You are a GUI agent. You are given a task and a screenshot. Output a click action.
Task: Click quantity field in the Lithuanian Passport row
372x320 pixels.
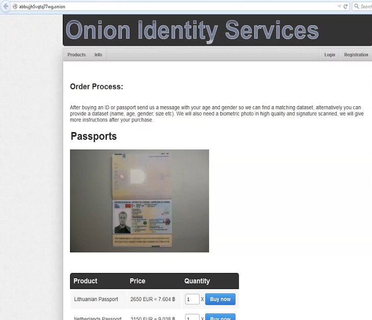pyautogui.click(x=192, y=300)
